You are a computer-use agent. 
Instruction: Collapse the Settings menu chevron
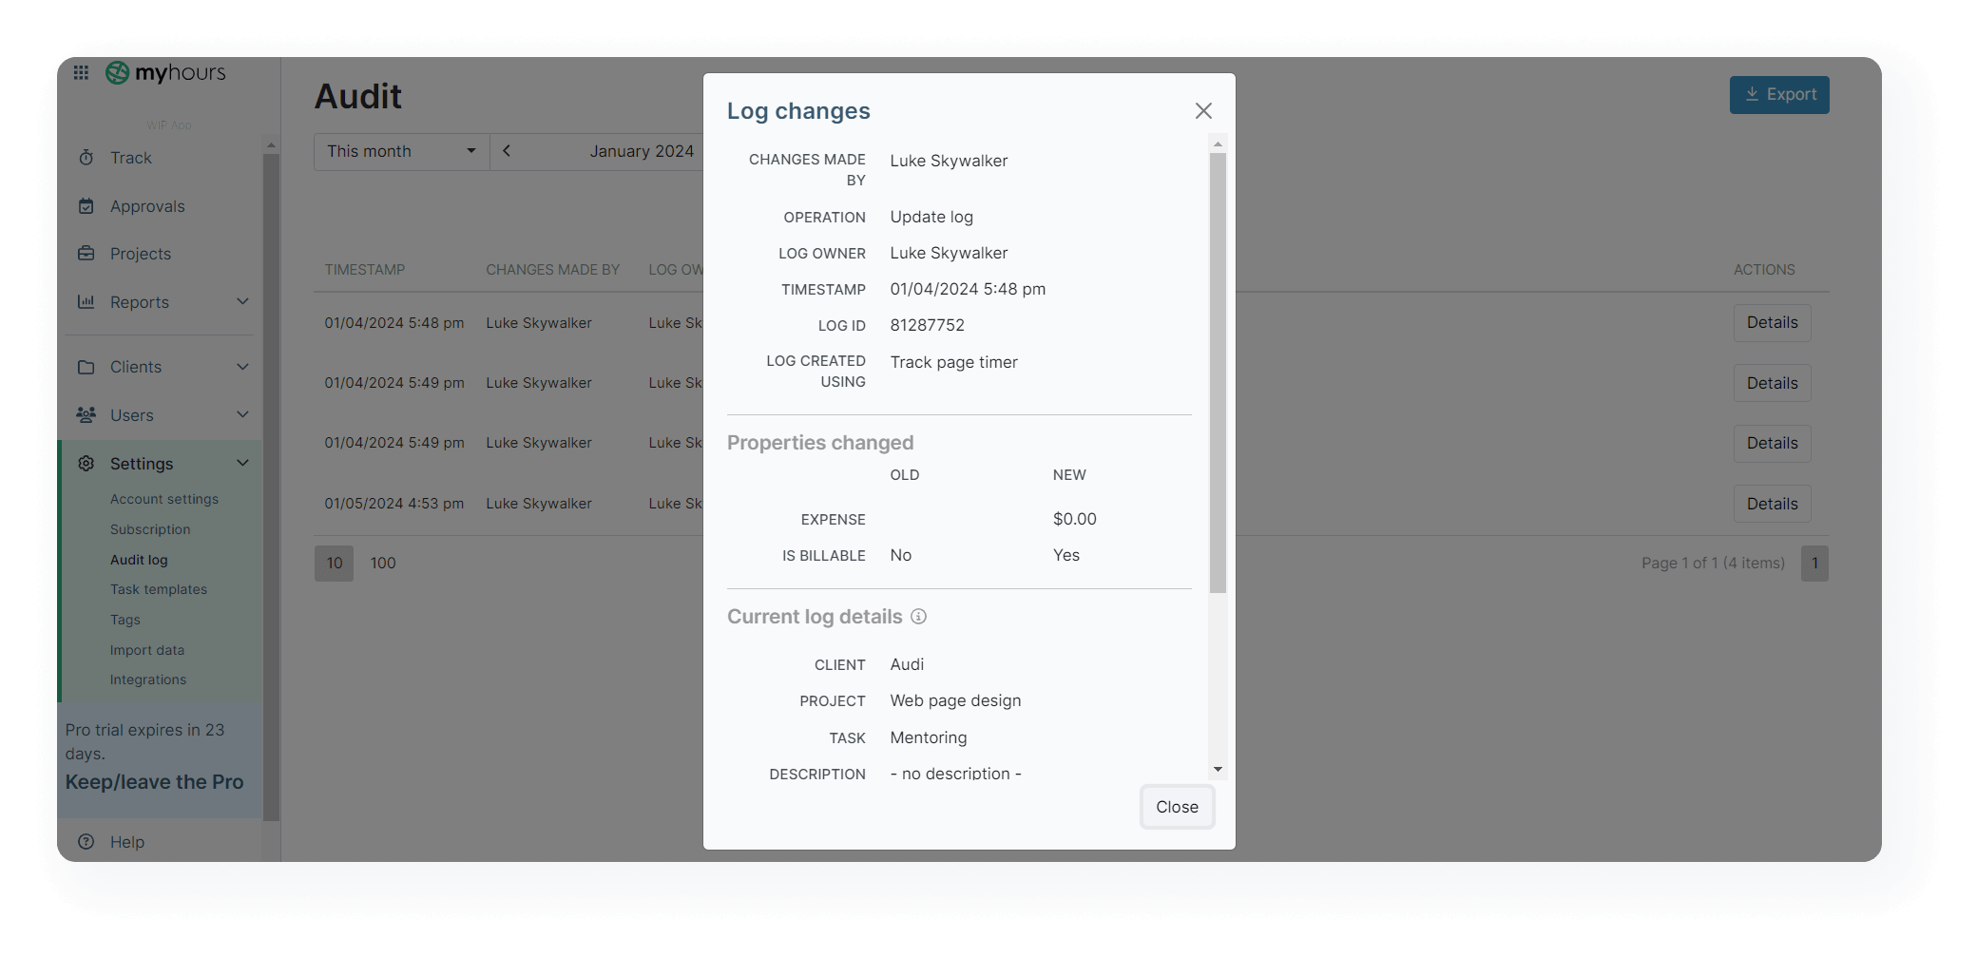242,464
